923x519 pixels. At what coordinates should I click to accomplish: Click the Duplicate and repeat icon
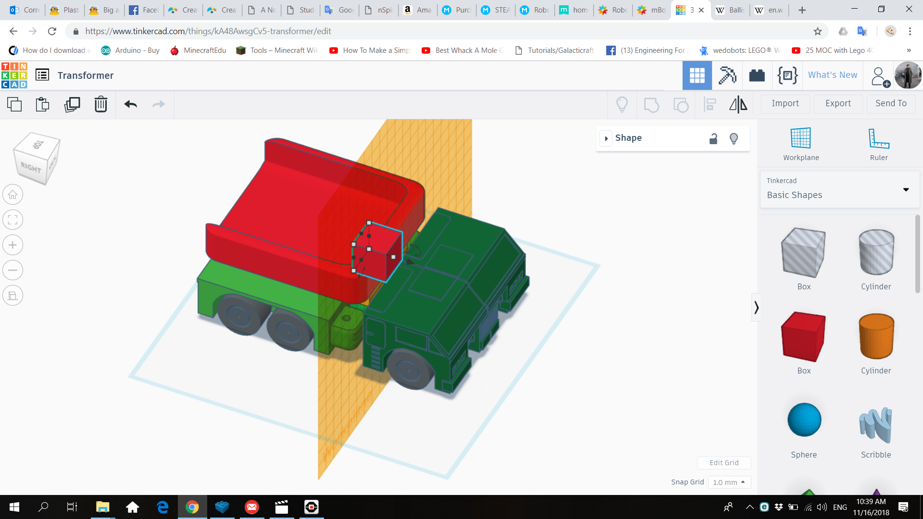(x=72, y=104)
